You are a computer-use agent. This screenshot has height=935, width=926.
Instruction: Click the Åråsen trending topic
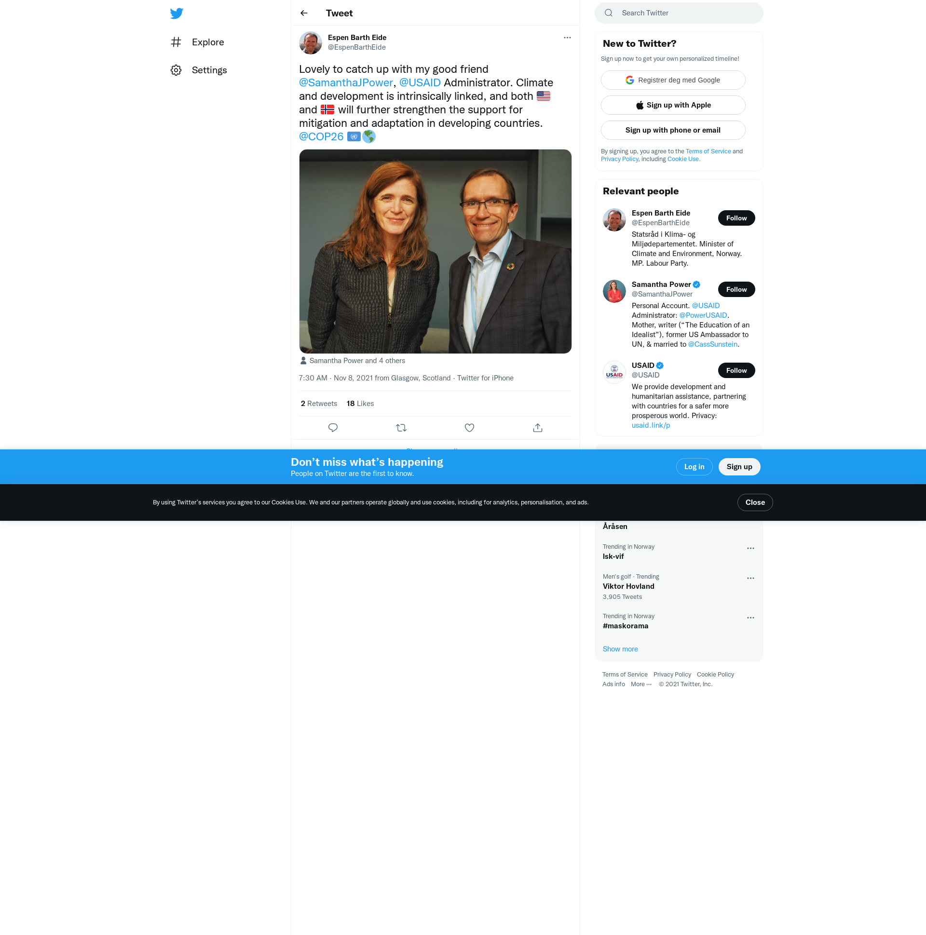[615, 527]
